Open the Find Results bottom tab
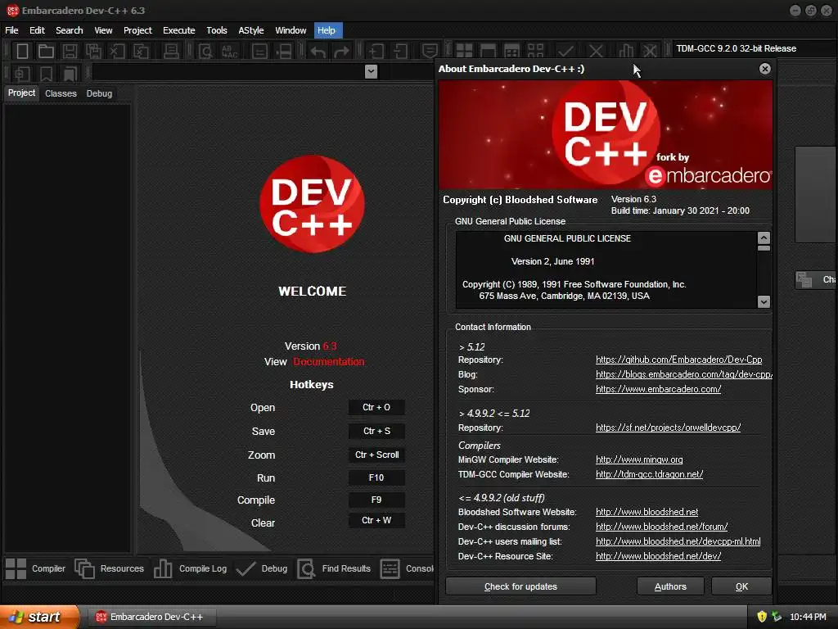This screenshot has width=838, height=629. (334, 568)
